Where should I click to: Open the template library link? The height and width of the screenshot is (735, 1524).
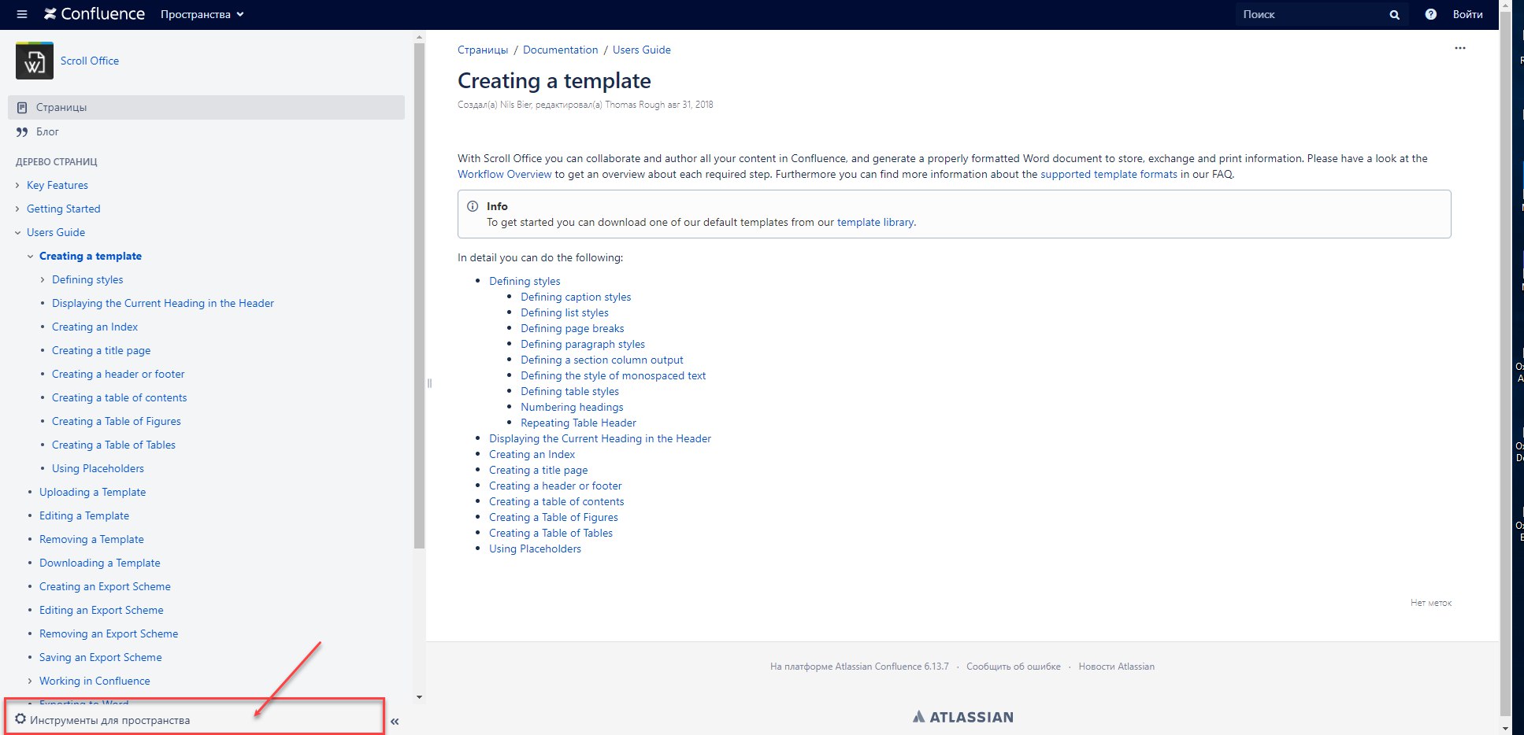875,222
